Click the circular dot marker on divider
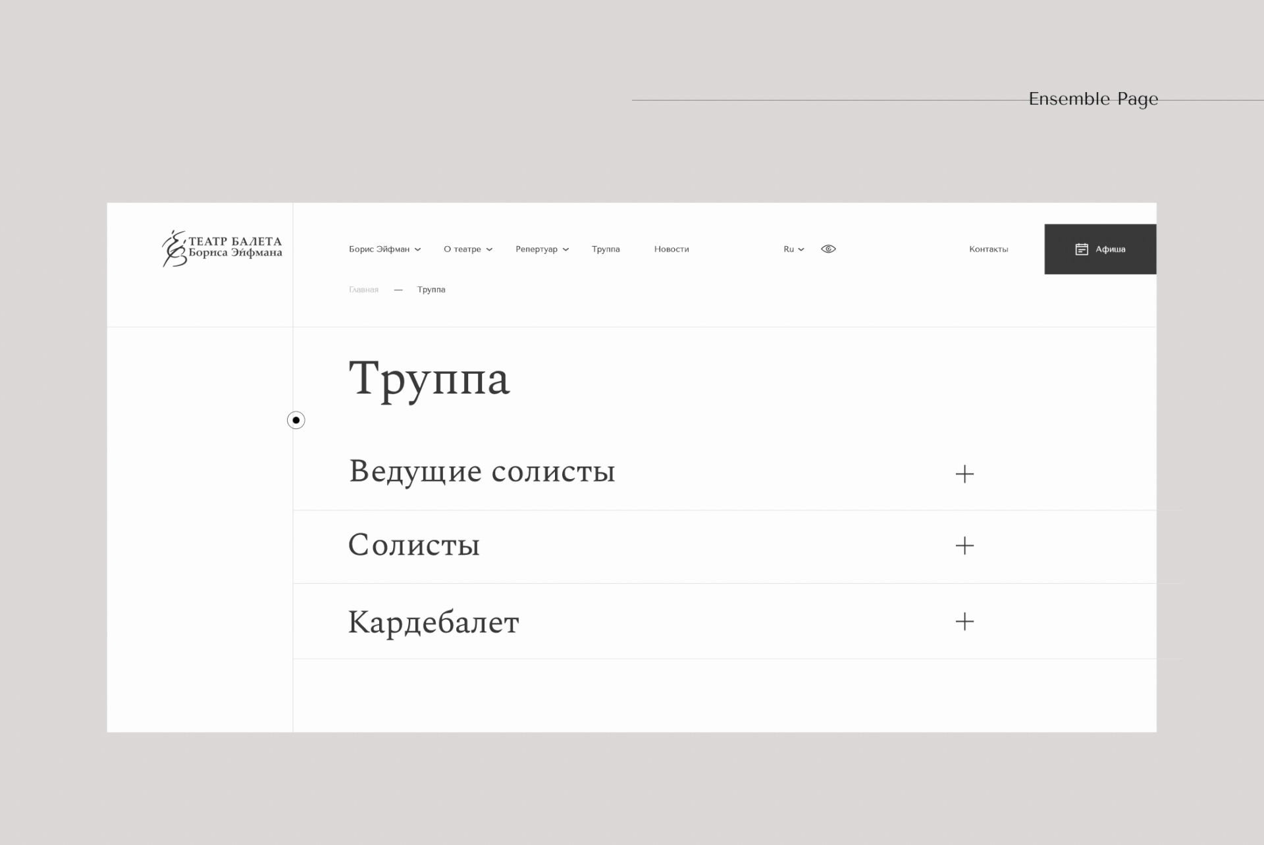Screen dimensions: 1264x845 coord(296,420)
